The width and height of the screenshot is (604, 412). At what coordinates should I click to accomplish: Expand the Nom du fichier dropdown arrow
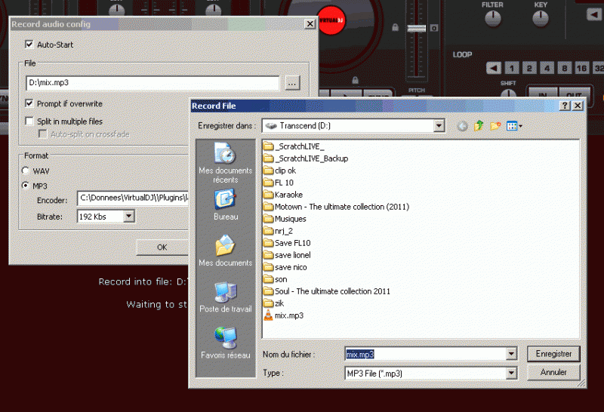511,353
